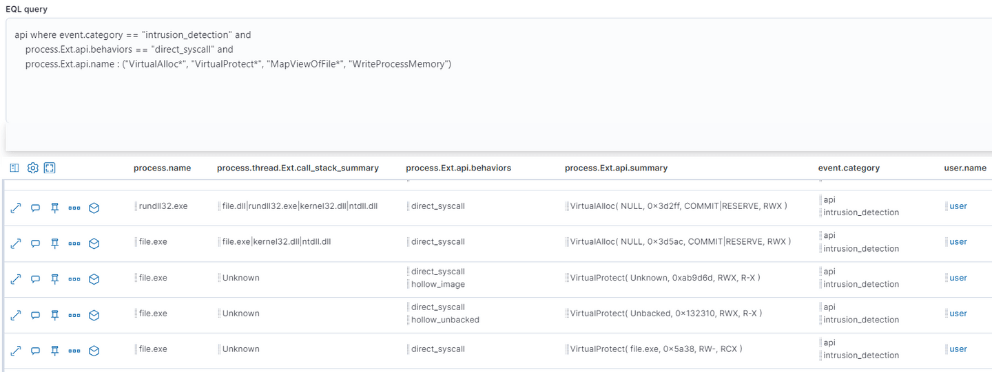
Task: Add a note to the hollow_image event
Action: (35, 279)
